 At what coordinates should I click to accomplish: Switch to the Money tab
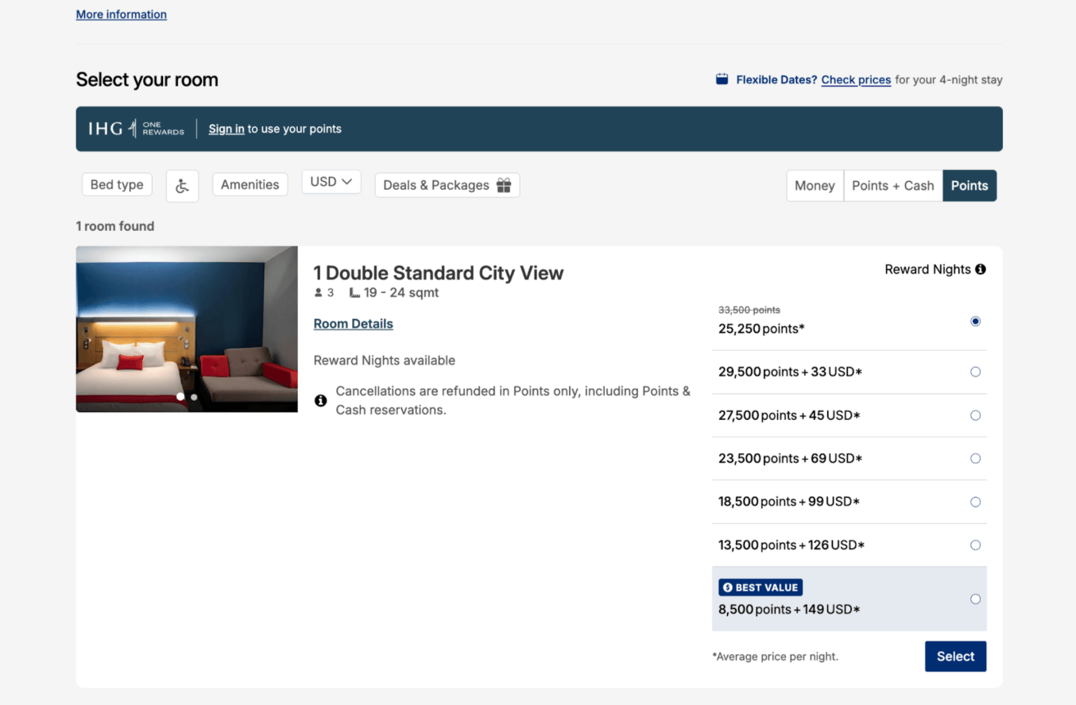(x=815, y=186)
